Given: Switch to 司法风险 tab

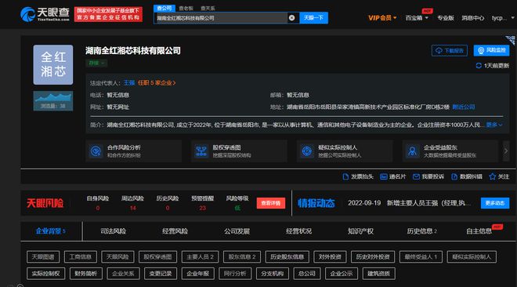Looking at the screenshot, I should [x=113, y=231].
